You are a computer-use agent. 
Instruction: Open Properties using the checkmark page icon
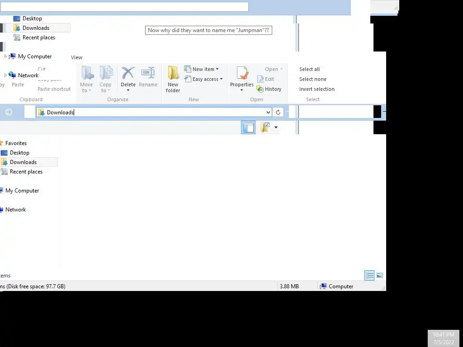pyautogui.click(x=242, y=73)
